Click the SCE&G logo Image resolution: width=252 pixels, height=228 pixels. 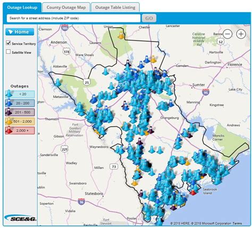[20, 218]
